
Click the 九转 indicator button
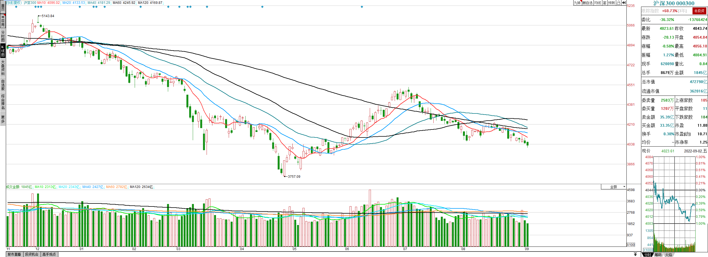(577, 3)
